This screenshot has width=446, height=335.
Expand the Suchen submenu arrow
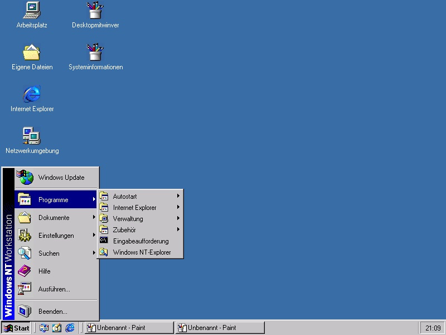[x=94, y=253]
